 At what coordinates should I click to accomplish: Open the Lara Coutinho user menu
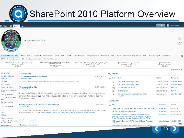tap(175, 25)
